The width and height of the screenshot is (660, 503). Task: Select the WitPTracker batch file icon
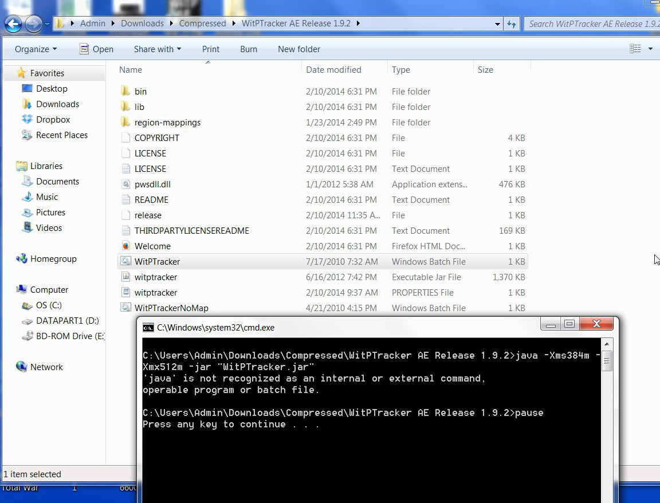point(125,261)
